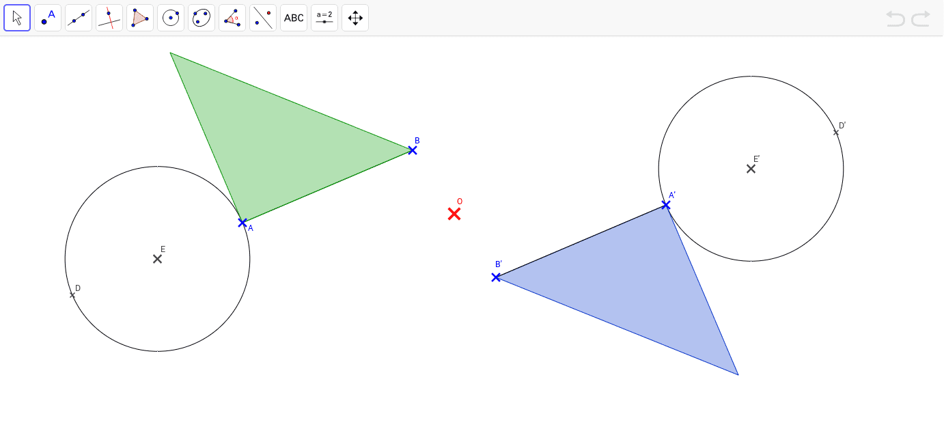Select the Ellipse conic tool
The image size is (944, 442).
click(202, 18)
